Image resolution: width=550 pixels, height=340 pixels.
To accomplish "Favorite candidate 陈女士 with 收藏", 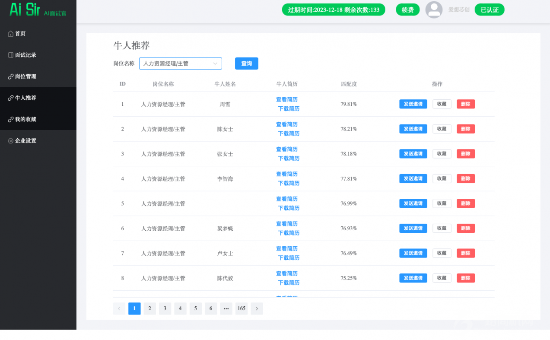I will click(442, 129).
